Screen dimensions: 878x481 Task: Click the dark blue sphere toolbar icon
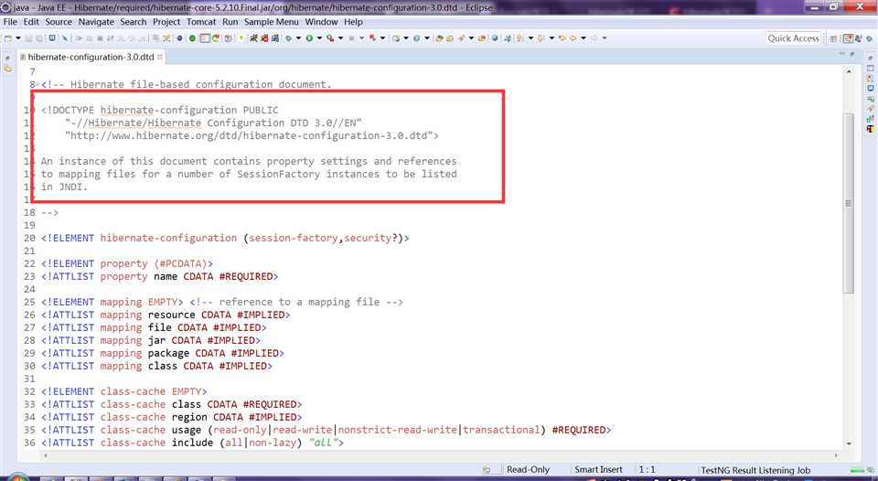(180, 38)
